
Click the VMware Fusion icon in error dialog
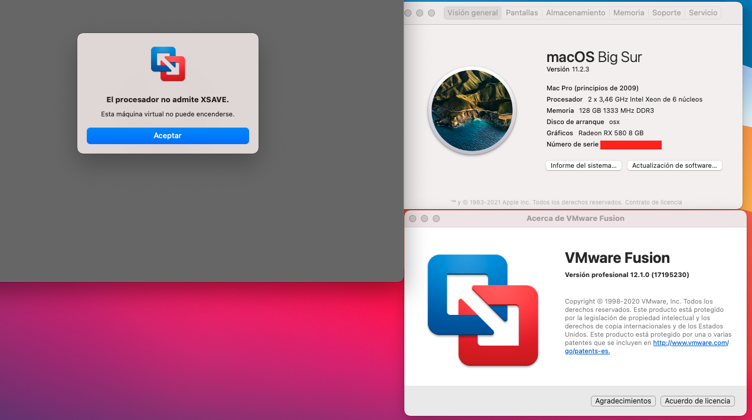[x=168, y=64]
